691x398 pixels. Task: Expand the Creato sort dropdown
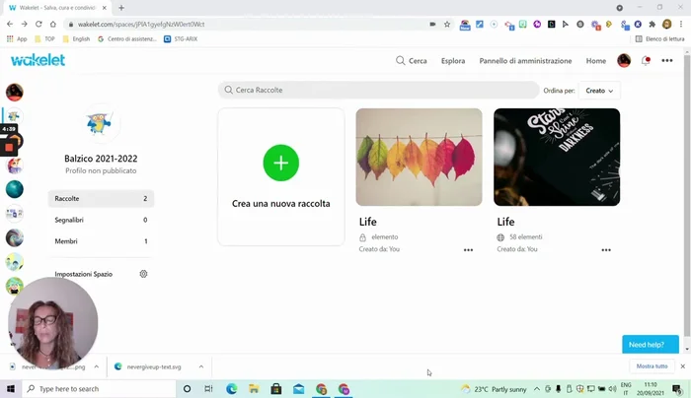coord(599,91)
